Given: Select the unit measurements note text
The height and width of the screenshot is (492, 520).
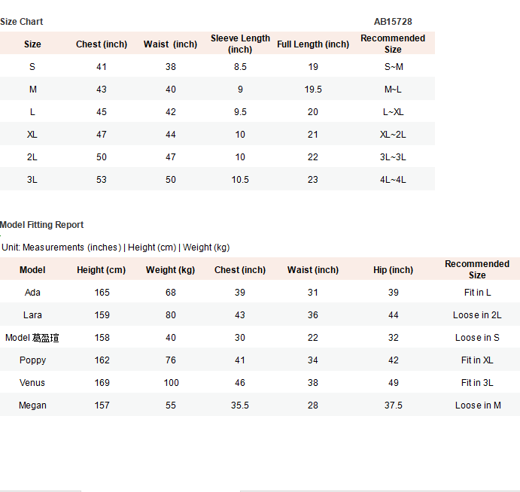Looking at the screenshot, I should [115, 248].
